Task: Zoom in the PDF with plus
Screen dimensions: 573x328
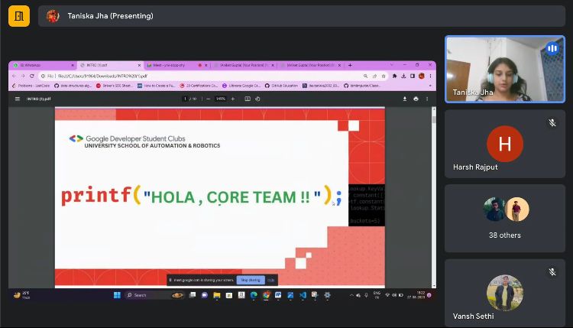Action: click(x=233, y=99)
